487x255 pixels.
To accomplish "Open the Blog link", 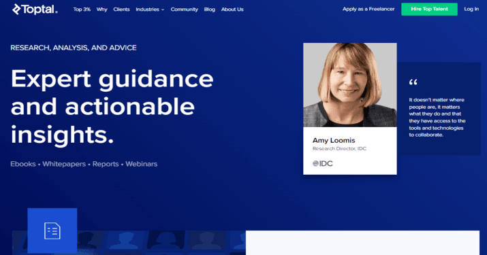I will coord(210,10).
